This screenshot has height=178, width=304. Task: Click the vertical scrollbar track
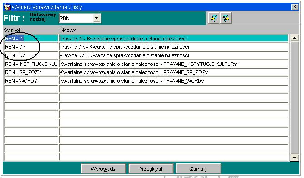pyautogui.click(x=294, y=98)
